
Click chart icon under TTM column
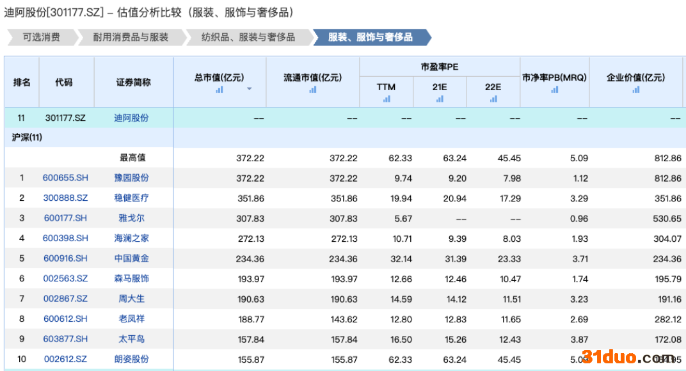(x=387, y=99)
